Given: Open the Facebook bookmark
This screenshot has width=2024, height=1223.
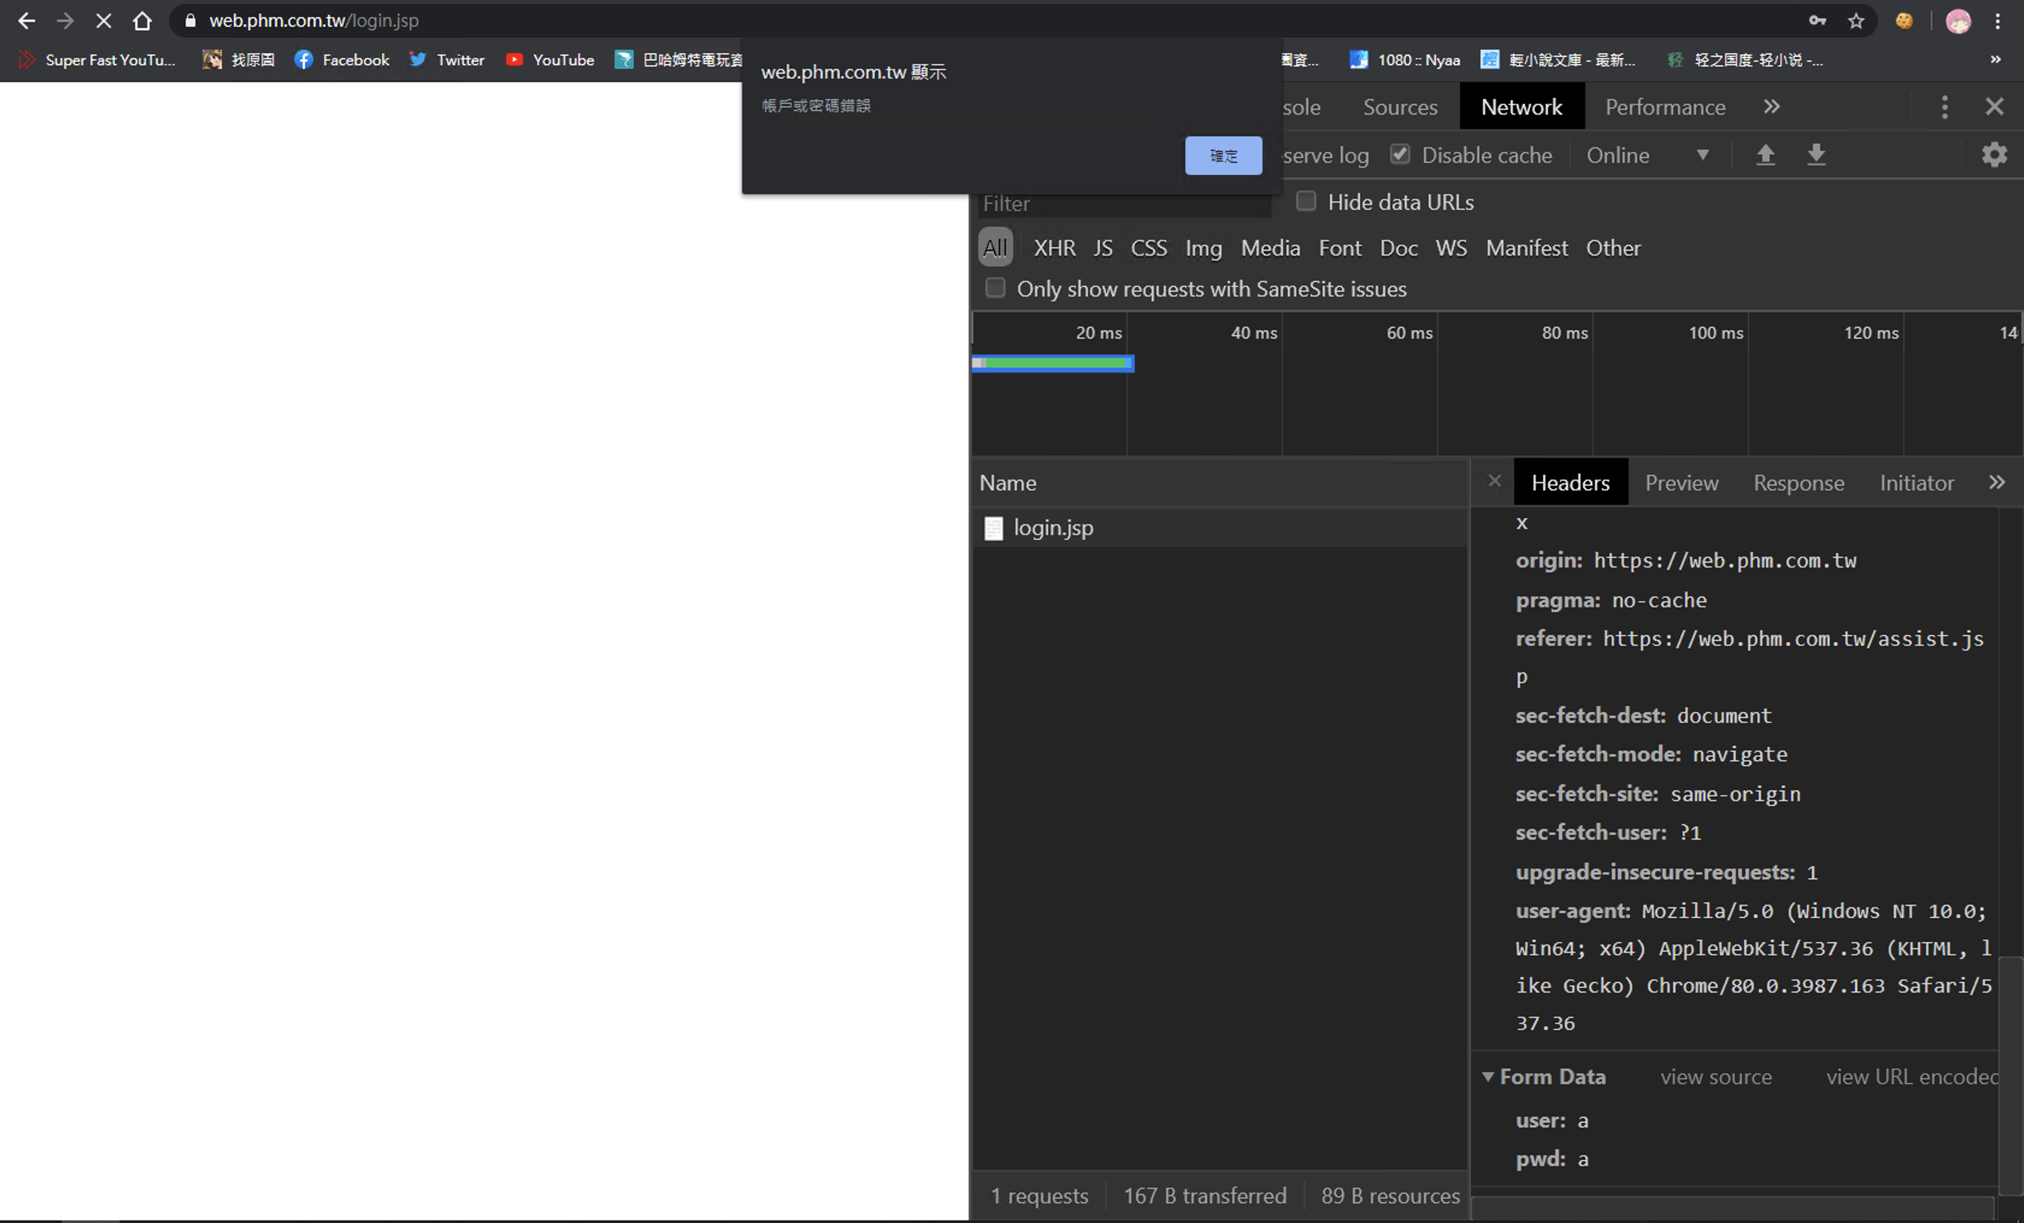Looking at the screenshot, I should (x=342, y=60).
